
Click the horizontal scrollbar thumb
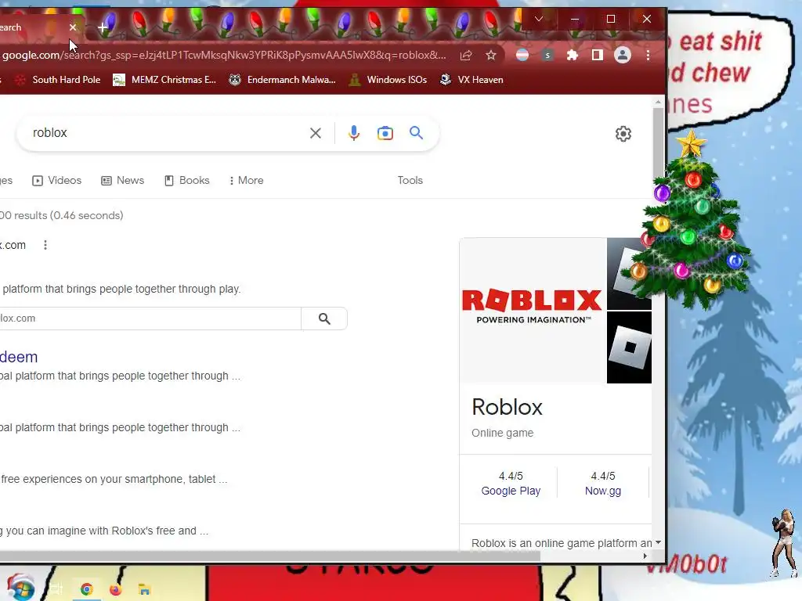270,556
